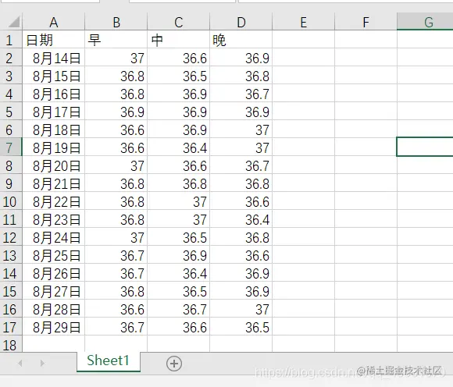Click the highlighted active cell G7
Image resolution: width=453 pixels, height=387 pixels.
point(425,147)
